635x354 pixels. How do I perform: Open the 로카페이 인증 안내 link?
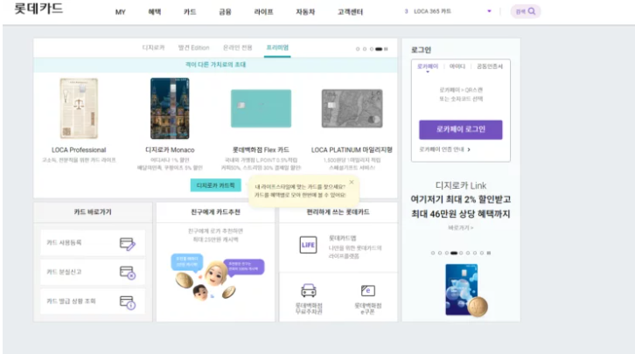tap(444, 149)
